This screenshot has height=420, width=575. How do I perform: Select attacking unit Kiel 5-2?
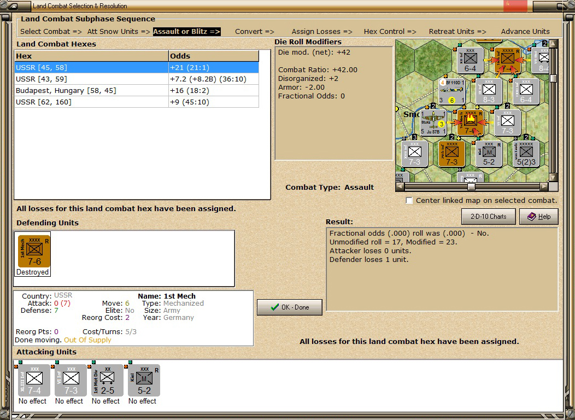click(x=144, y=380)
